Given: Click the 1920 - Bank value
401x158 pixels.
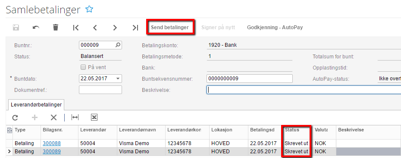Looking at the screenshot, I should [223, 45].
